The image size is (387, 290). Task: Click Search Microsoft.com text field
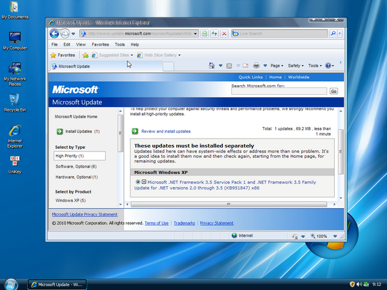[279, 92]
